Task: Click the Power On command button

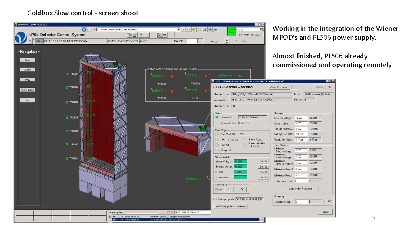Action: tap(229, 189)
